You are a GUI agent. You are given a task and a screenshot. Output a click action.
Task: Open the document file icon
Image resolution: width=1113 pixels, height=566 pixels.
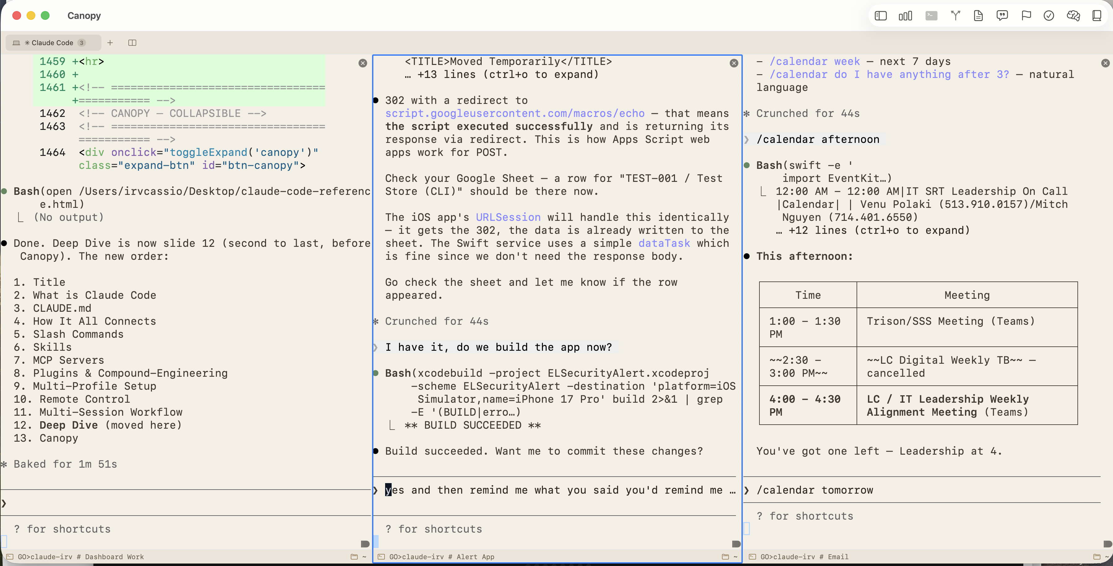coord(978,16)
